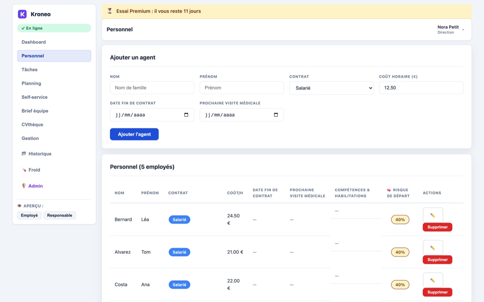Click the Froid thermometer icon

pos(24,170)
